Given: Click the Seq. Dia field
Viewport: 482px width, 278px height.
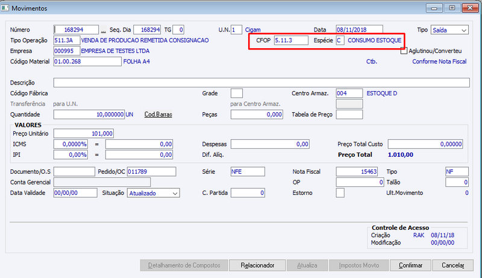Looking at the screenshot, I should (x=147, y=30).
